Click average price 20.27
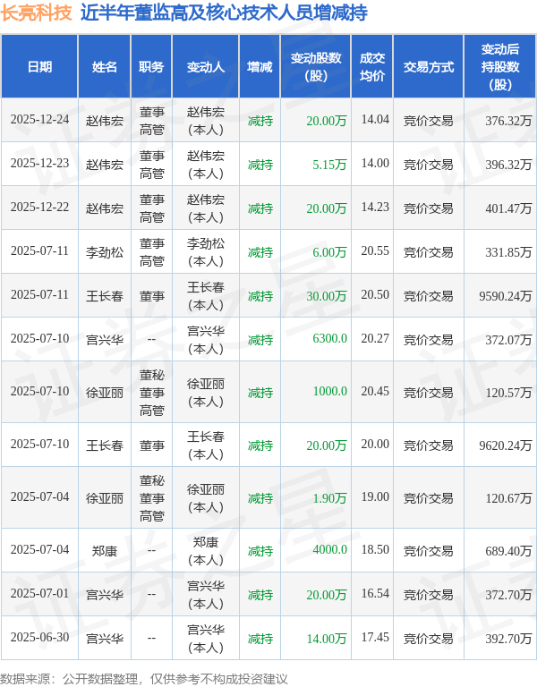Image resolution: width=537 pixels, height=687 pixels. point(375,339)
